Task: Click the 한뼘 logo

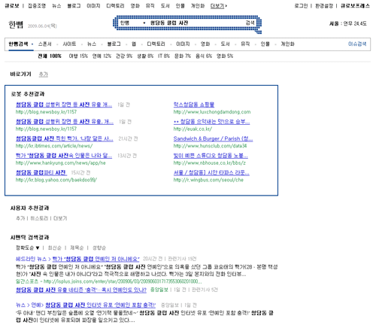Action: pos(16,25)
